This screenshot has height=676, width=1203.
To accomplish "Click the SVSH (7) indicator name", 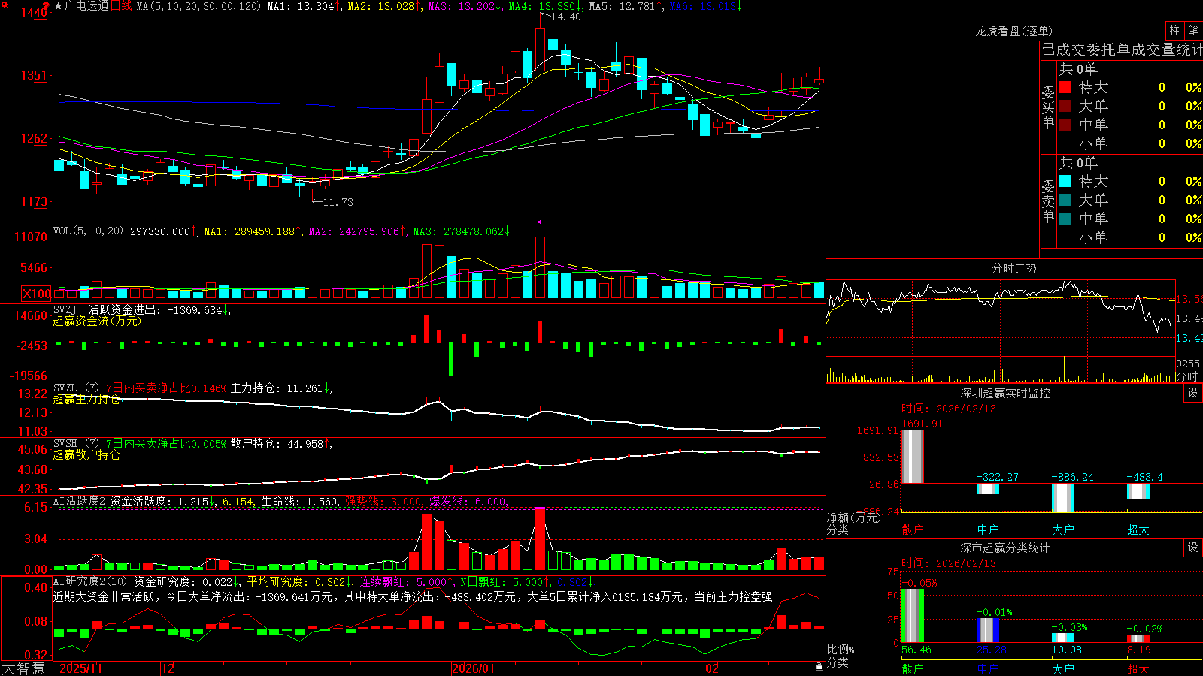I will (x=76, y=443).
